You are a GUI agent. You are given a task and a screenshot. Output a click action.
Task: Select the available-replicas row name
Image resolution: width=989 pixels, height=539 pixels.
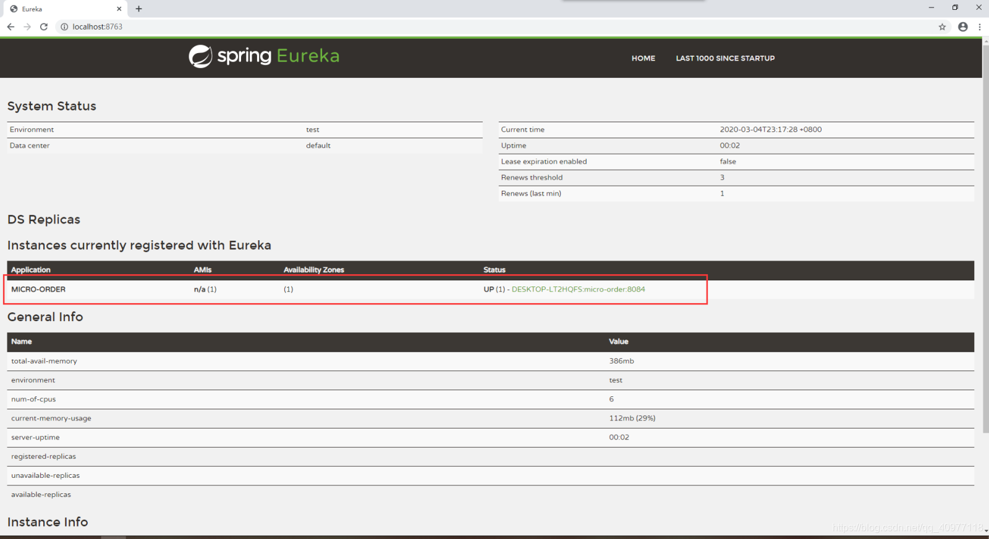[x=41, y=495]
